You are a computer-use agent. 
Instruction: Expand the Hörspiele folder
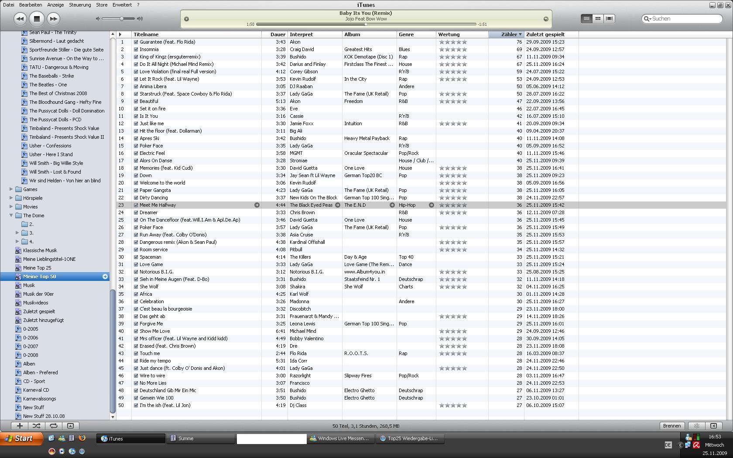[x=11, y=198]
